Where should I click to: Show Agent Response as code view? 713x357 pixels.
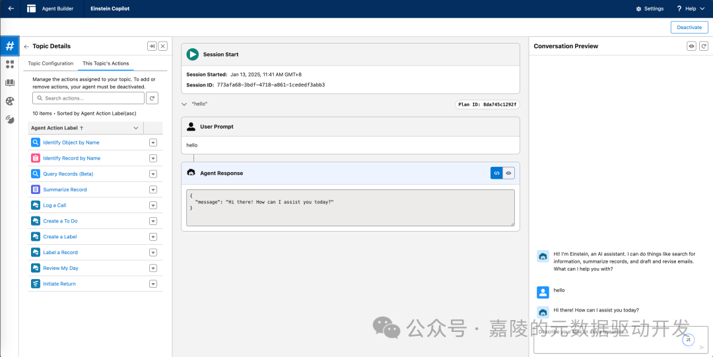coord(496,174)
